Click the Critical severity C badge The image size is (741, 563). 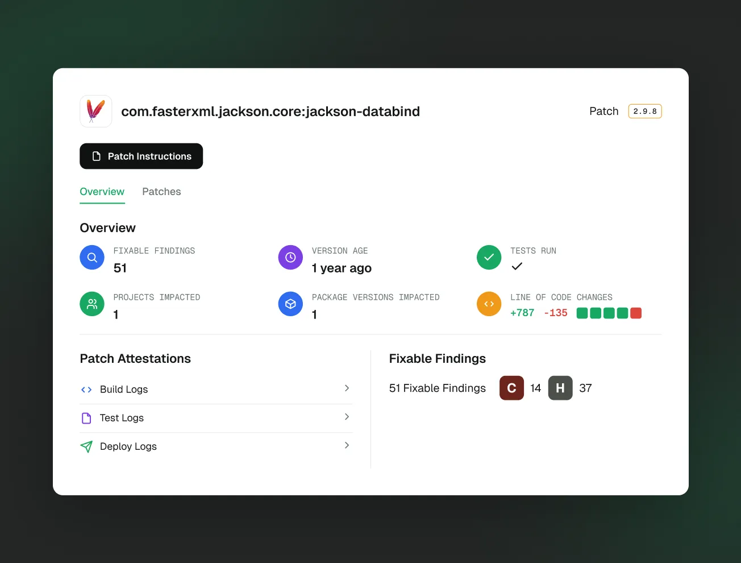pos(511,388)
